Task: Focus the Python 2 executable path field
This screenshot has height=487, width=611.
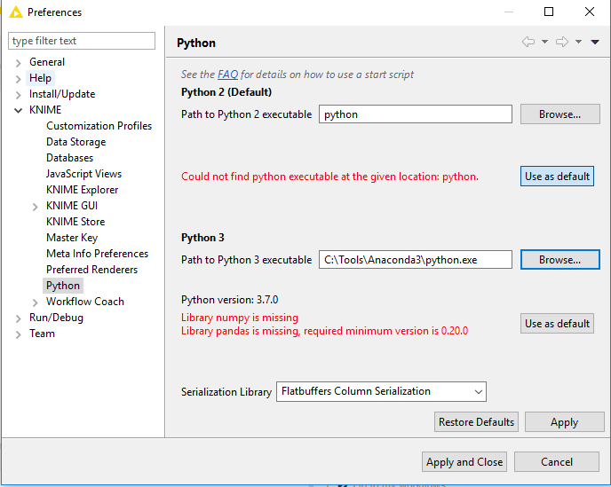Action: tap(416, 114)
